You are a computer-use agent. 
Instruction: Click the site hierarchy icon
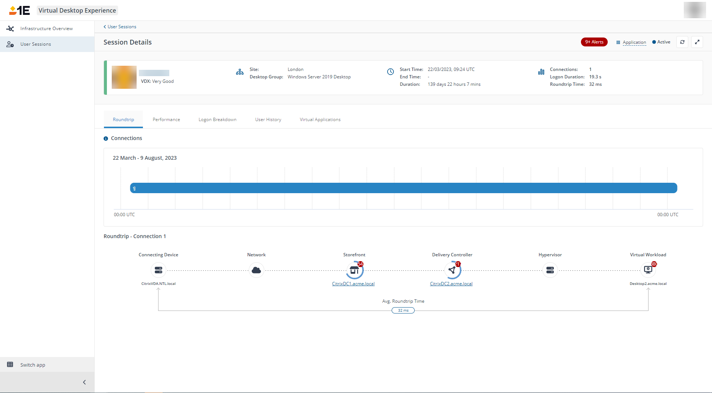(240, 72)
